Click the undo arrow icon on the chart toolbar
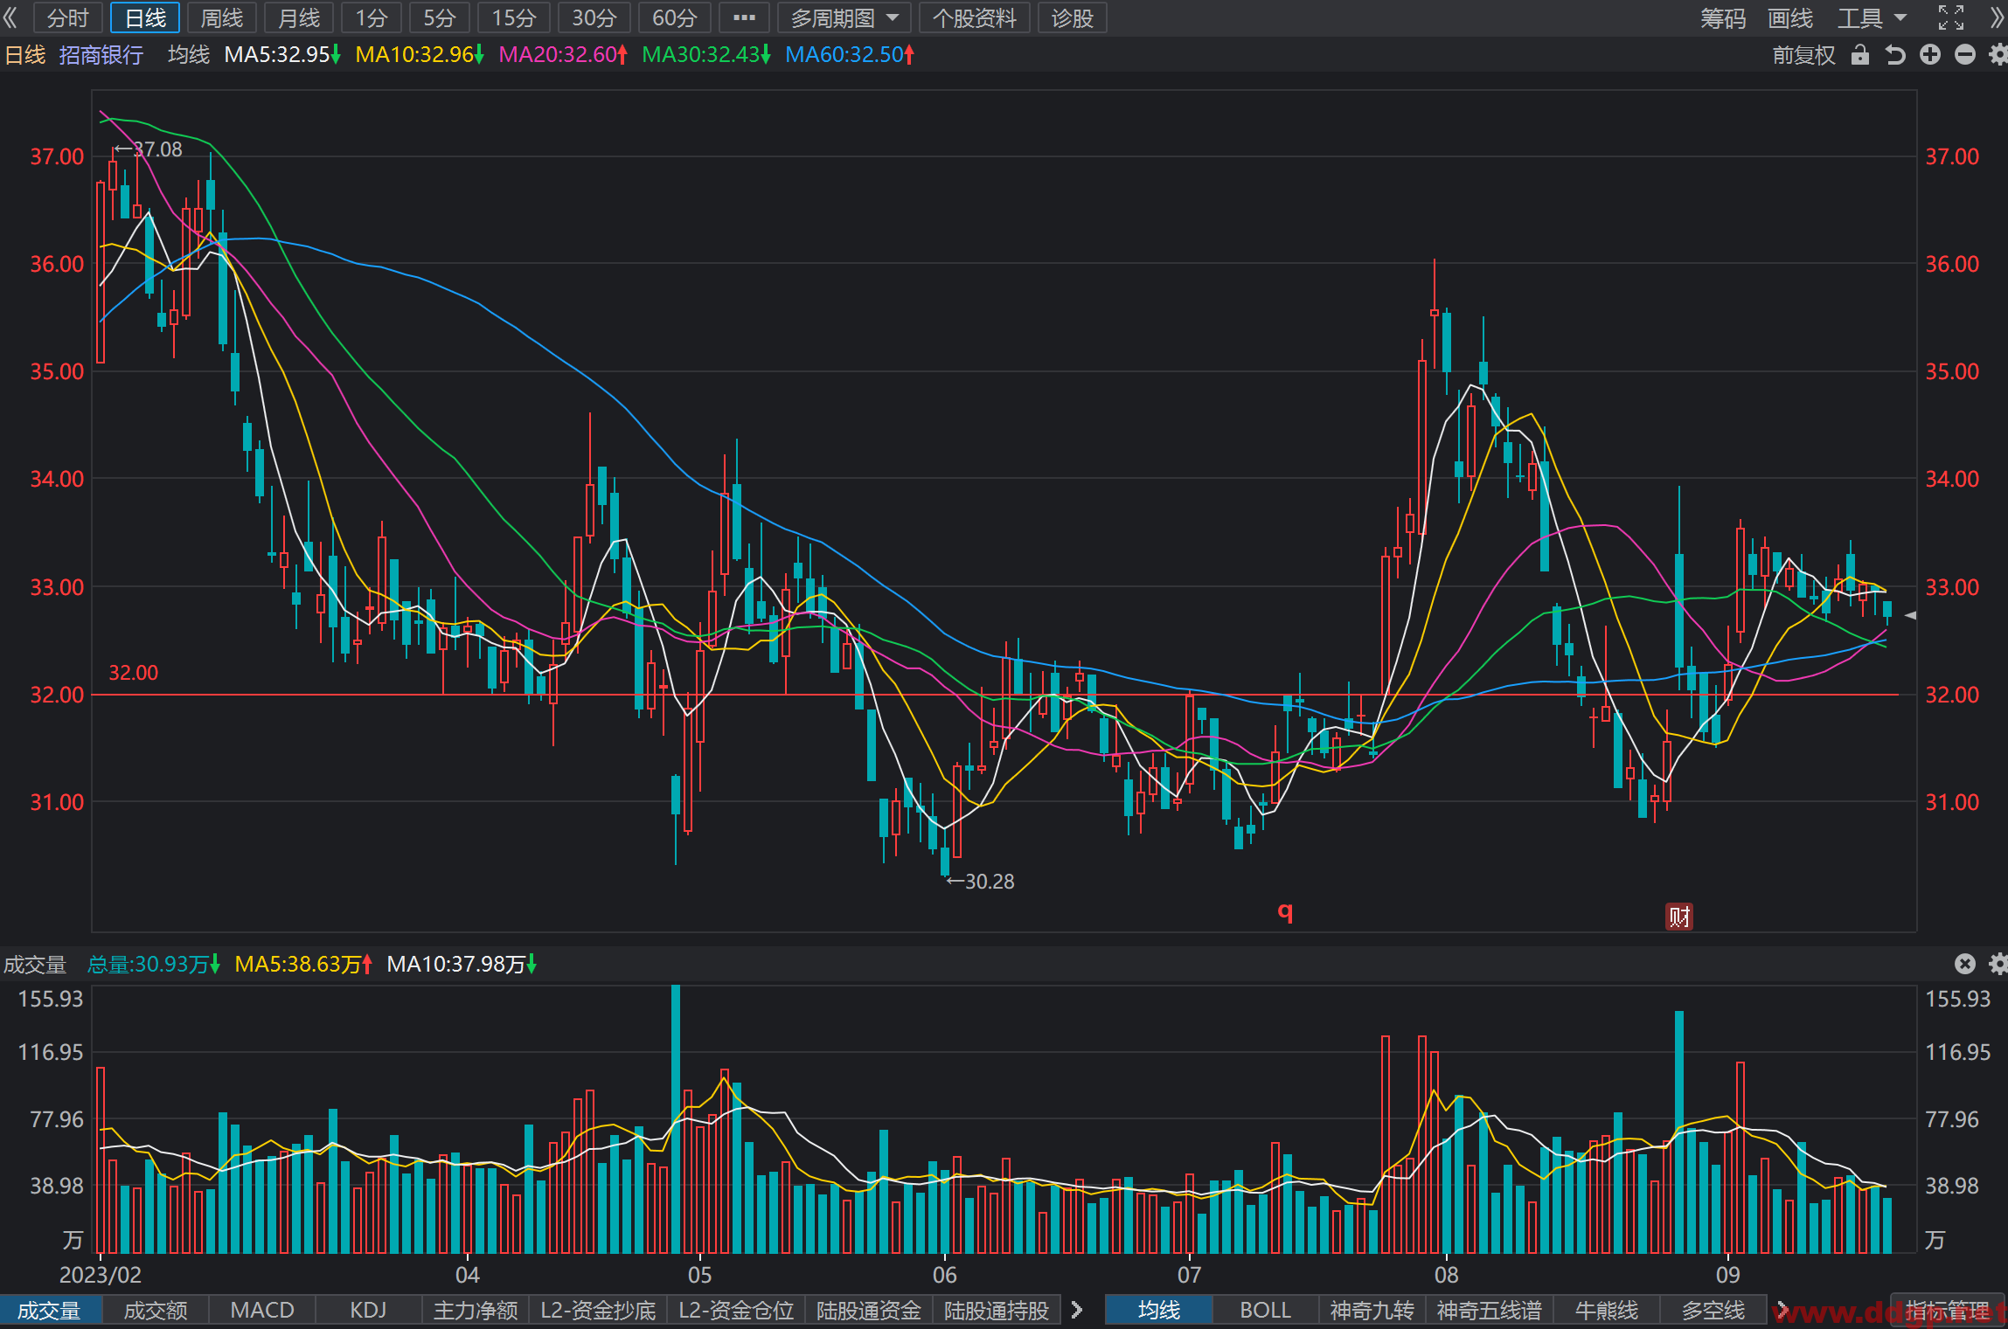Viewport: 2008px width, 1329px height. [1895, 55]
